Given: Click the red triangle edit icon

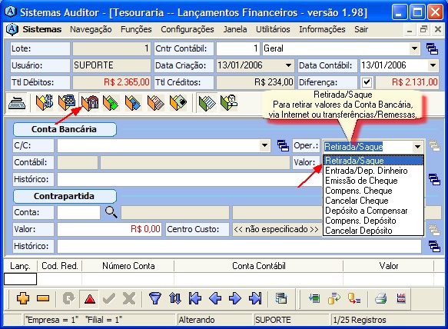Looking at the screenshot, I should 90,299.
